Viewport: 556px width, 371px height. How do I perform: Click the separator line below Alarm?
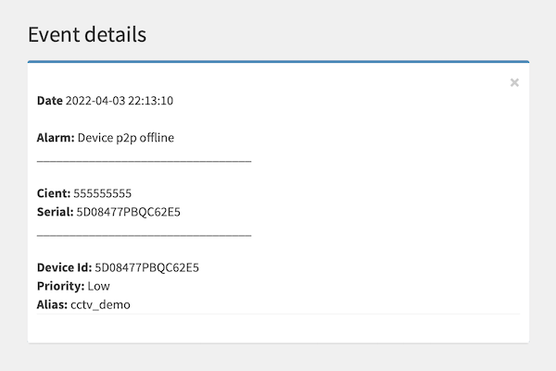point(144,160)
